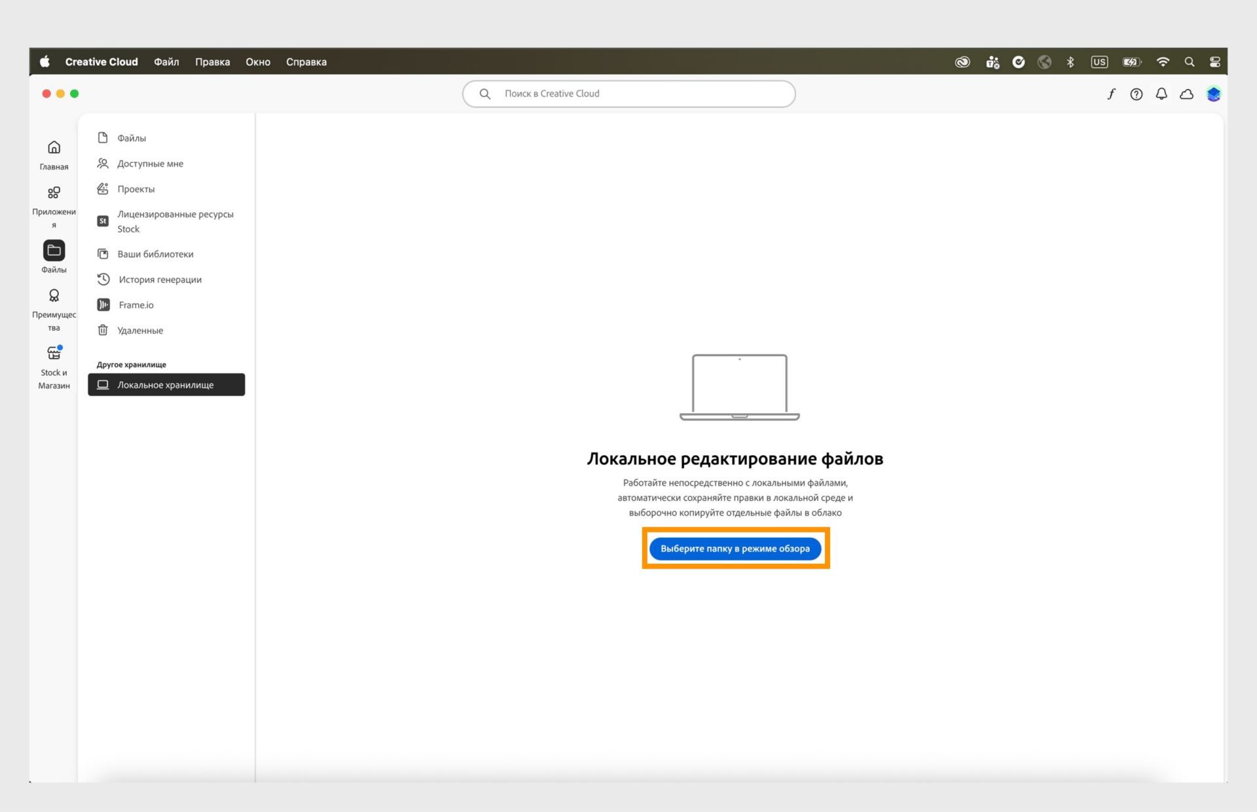
Task: Click the globe icon in menu bar
Action: click(x=1045, y=62)
